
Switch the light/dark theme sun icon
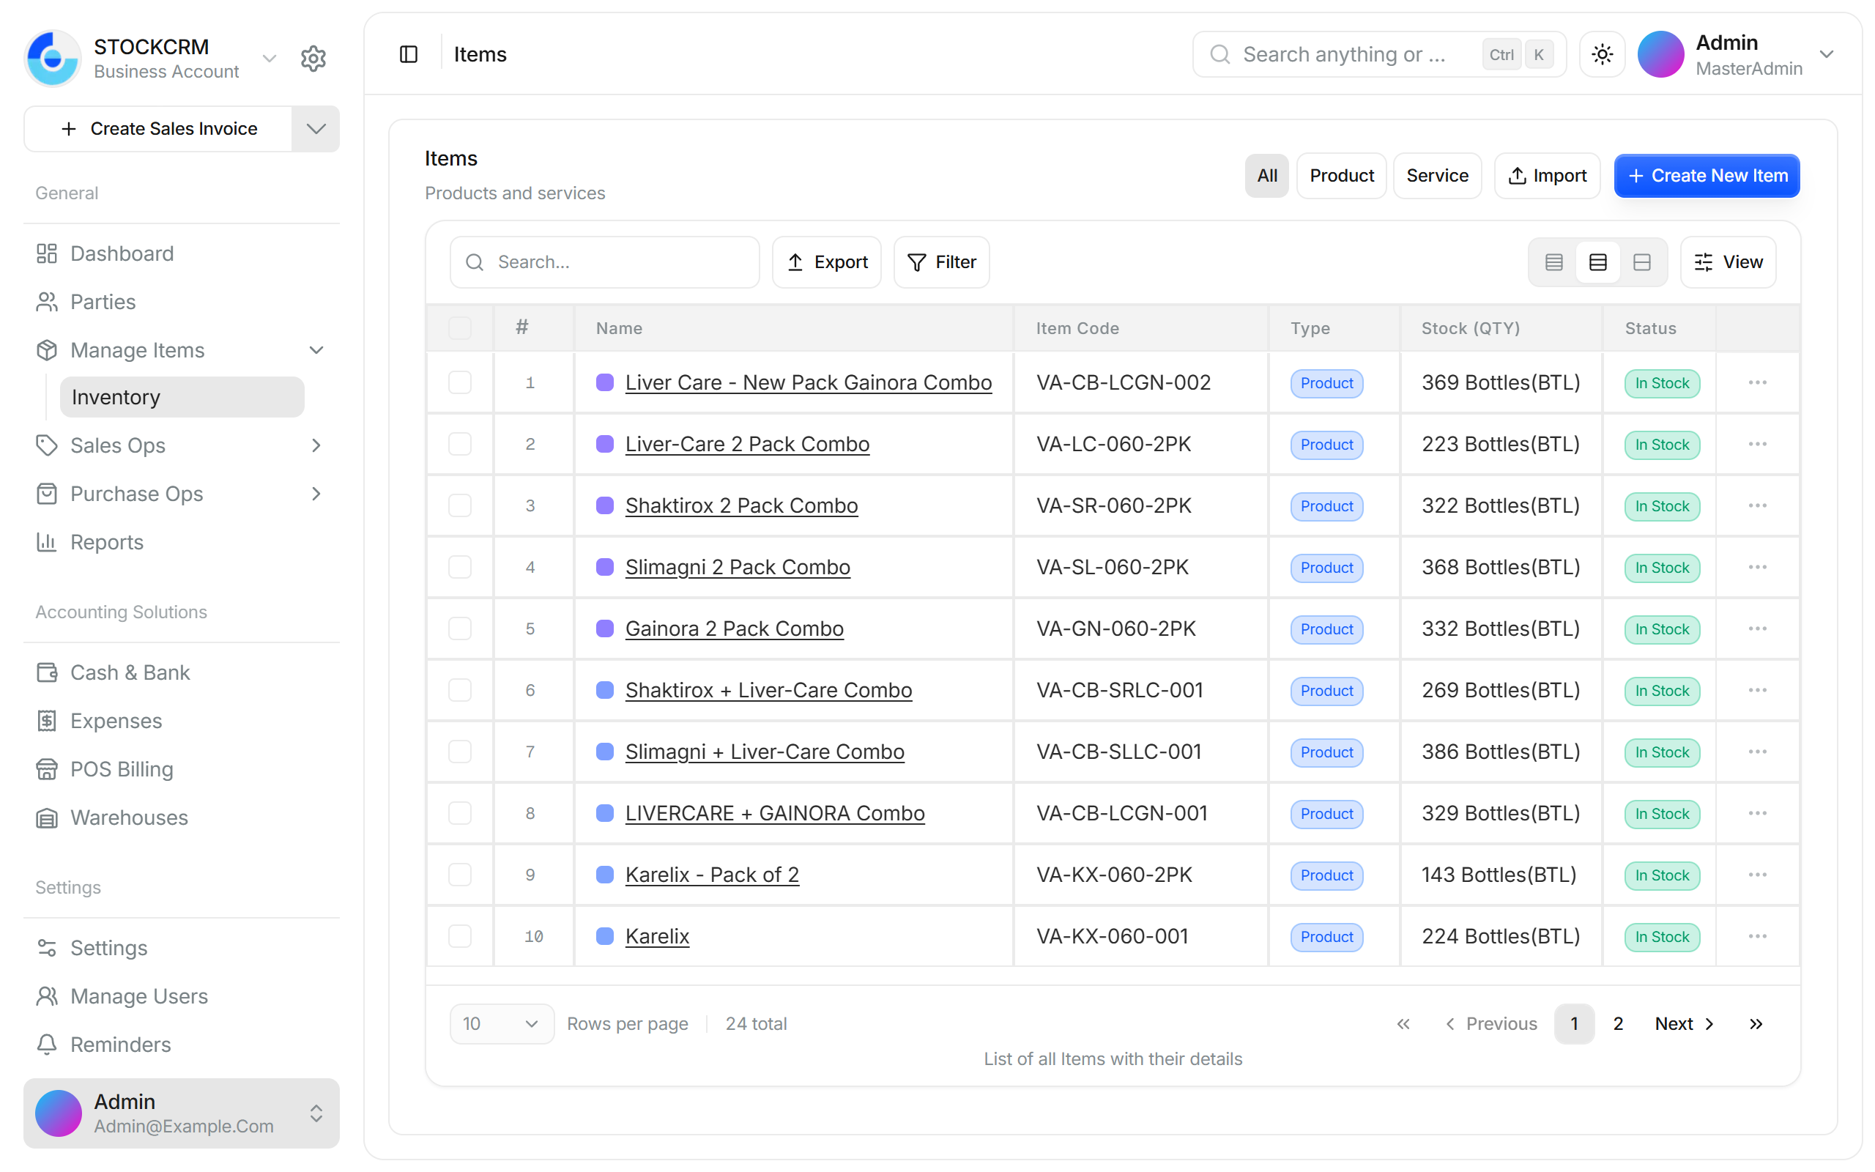click(x=1602, y=54)
